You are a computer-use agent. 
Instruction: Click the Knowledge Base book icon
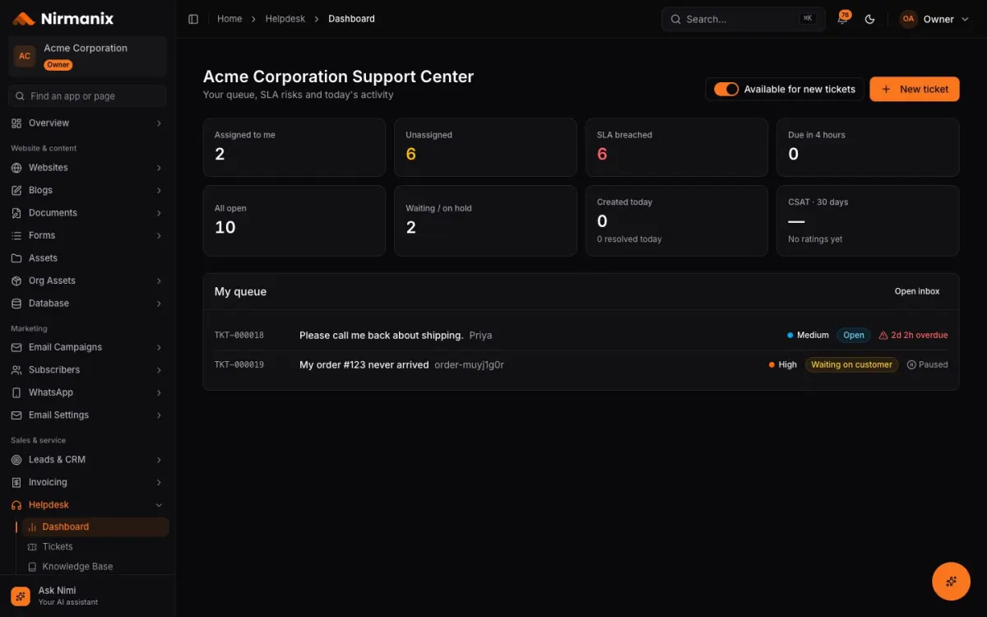point(32,567)
